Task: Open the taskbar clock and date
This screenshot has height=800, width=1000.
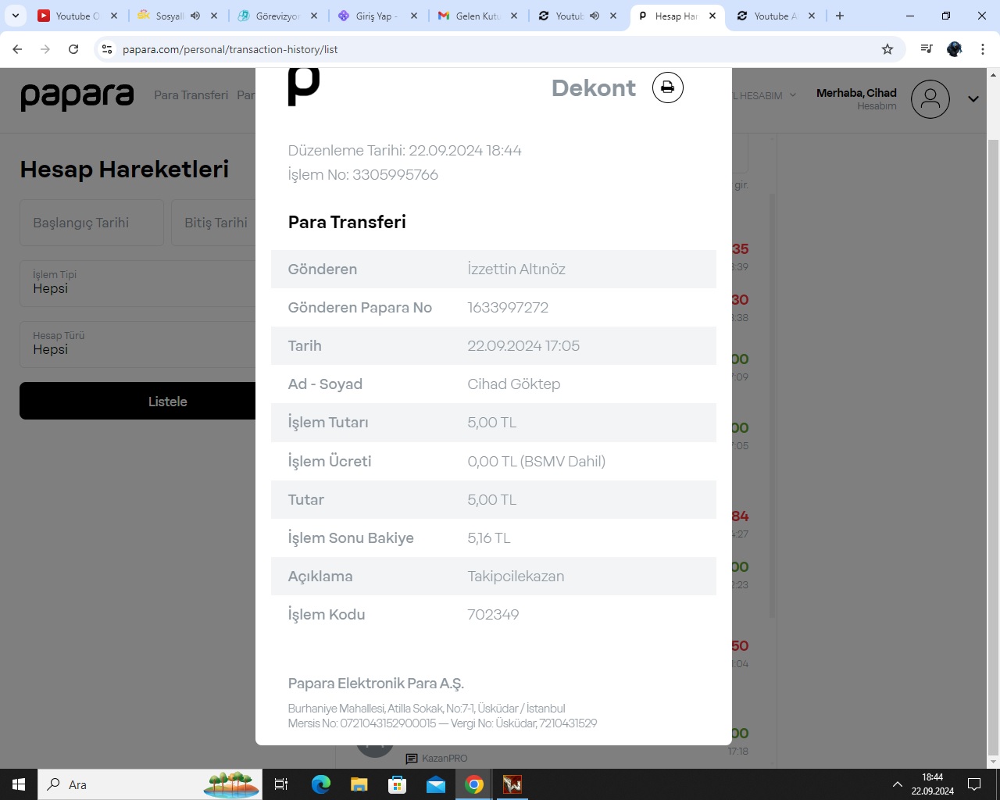Action: (x=933, y=784)
